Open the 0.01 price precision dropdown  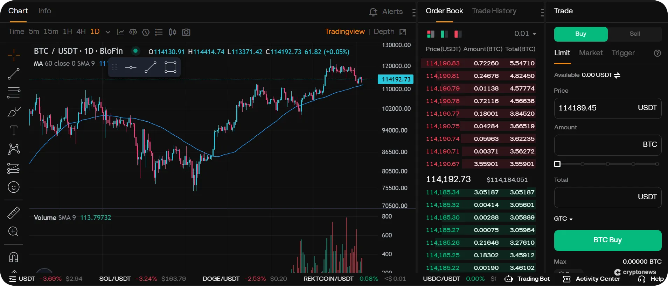coord(525,34)
